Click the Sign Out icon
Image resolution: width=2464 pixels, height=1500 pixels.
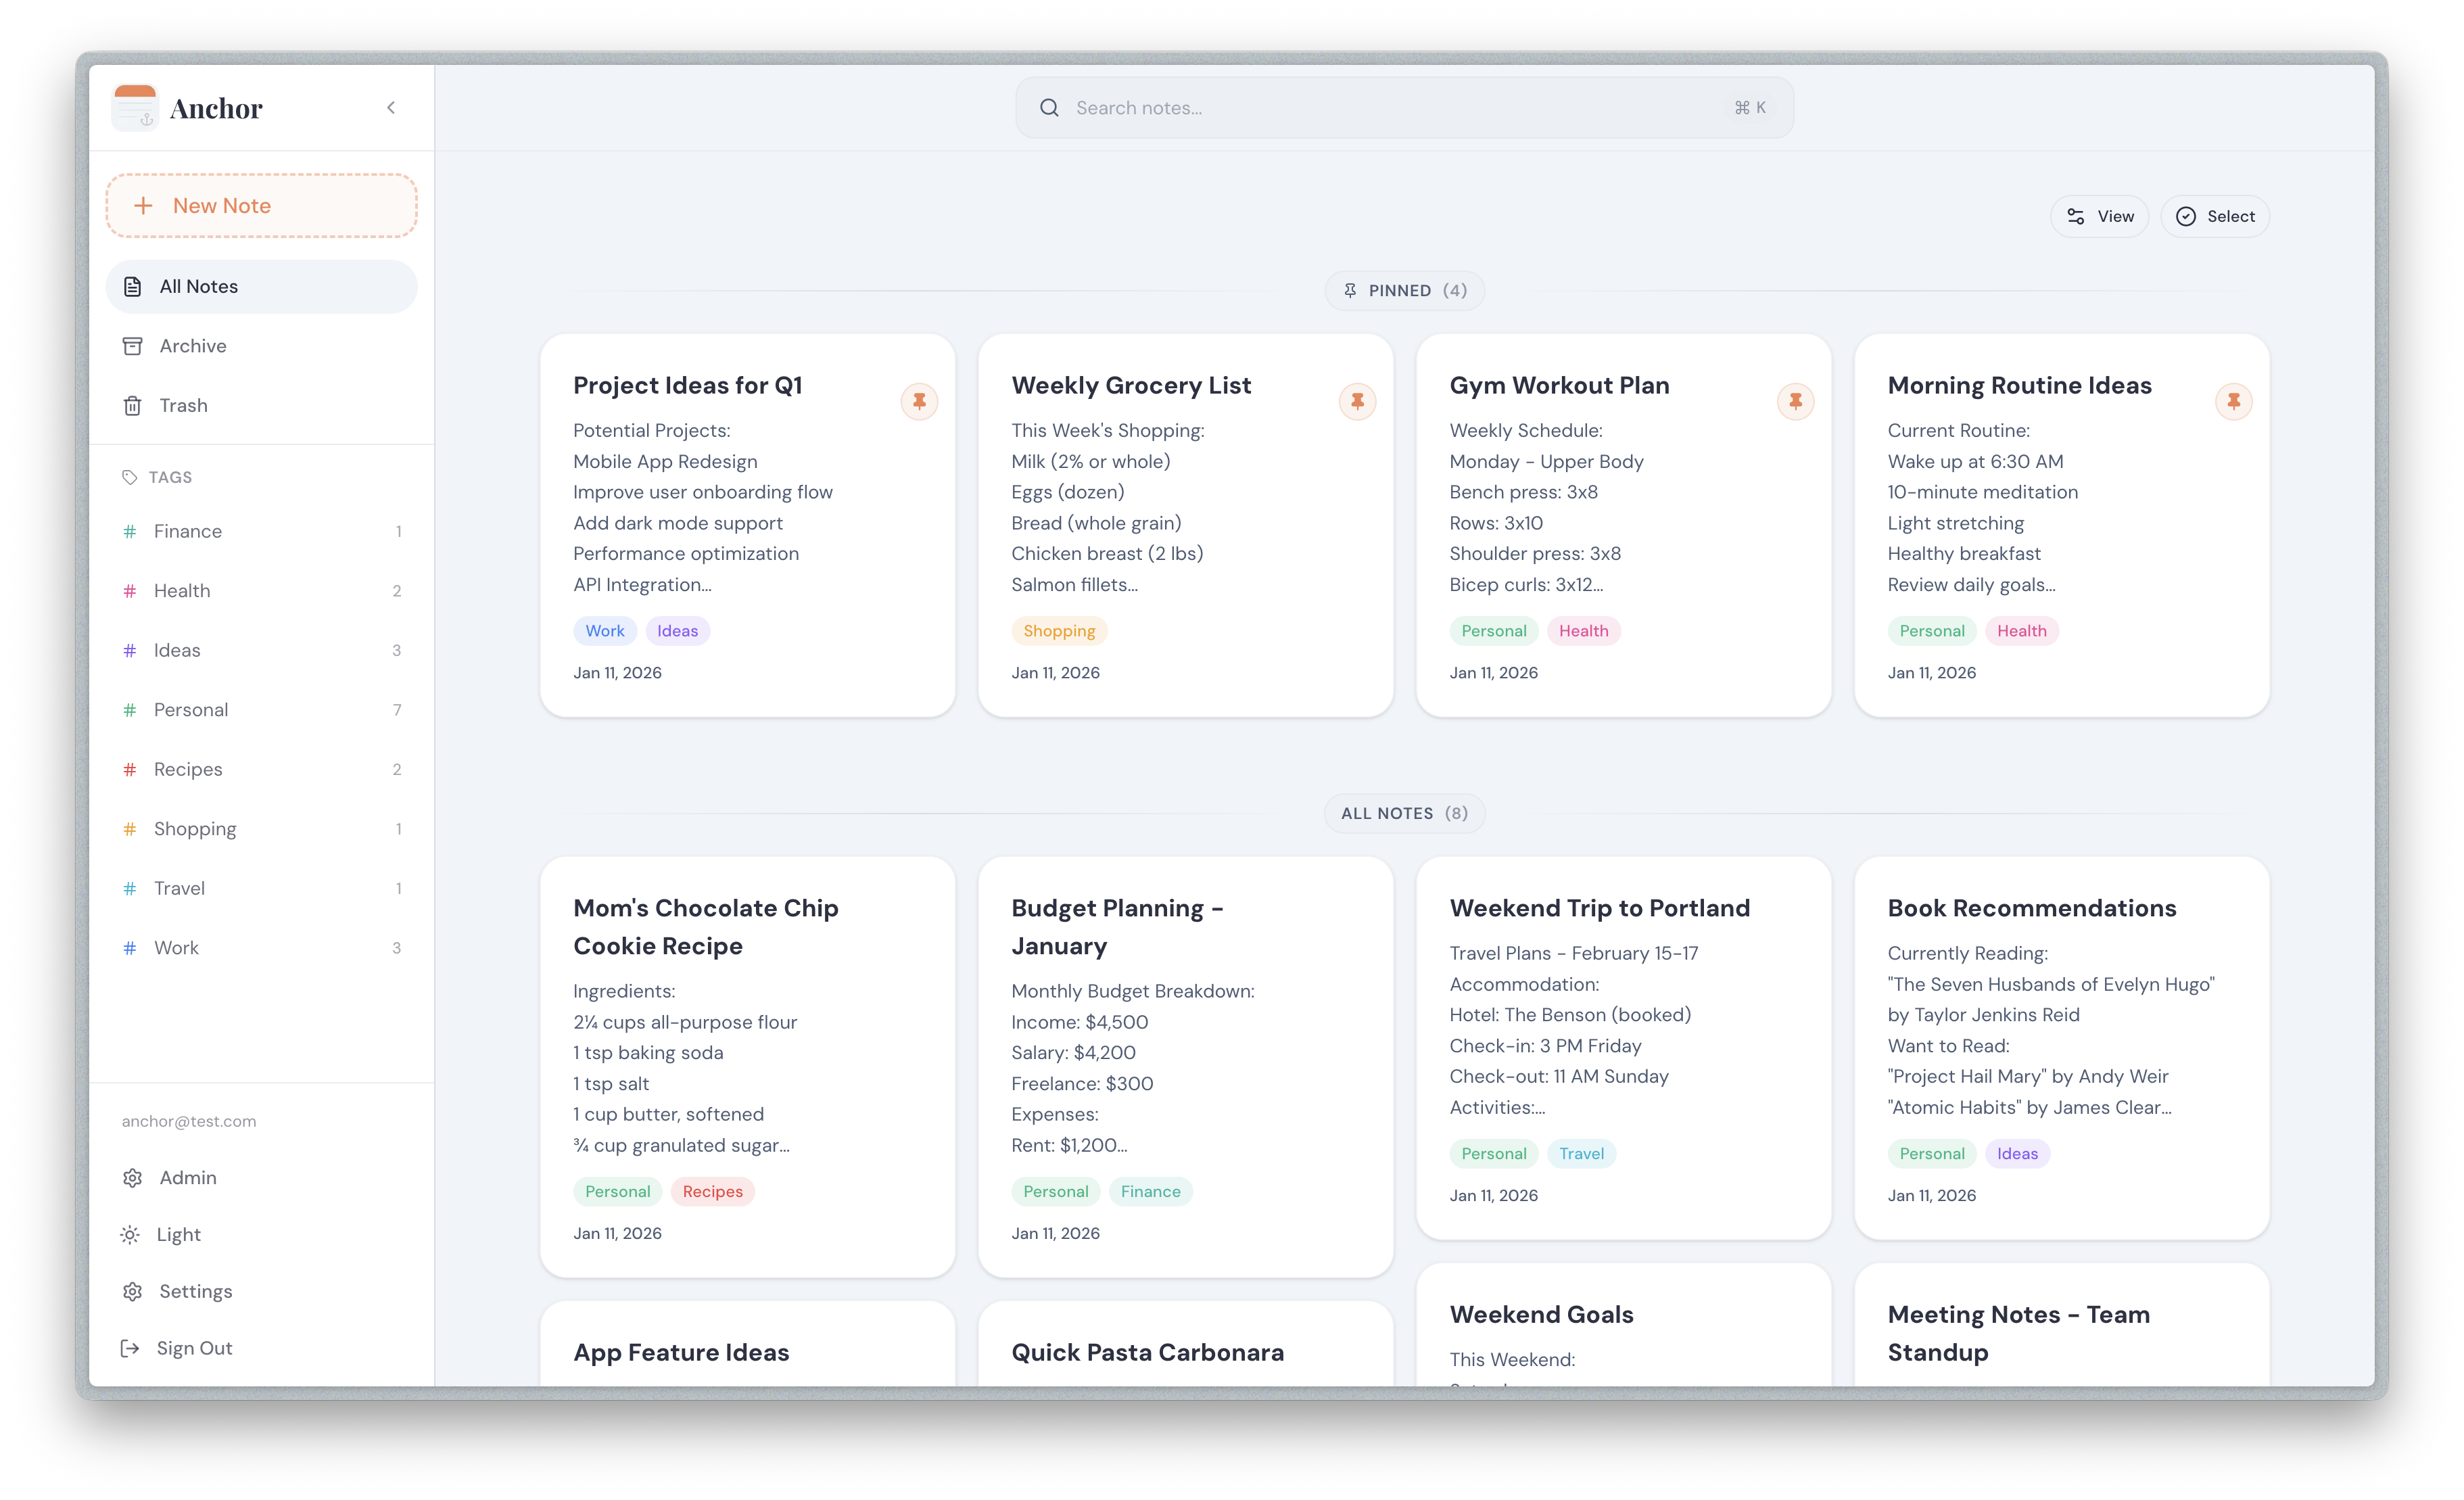pyautogui.click(x=130, y=1348)
